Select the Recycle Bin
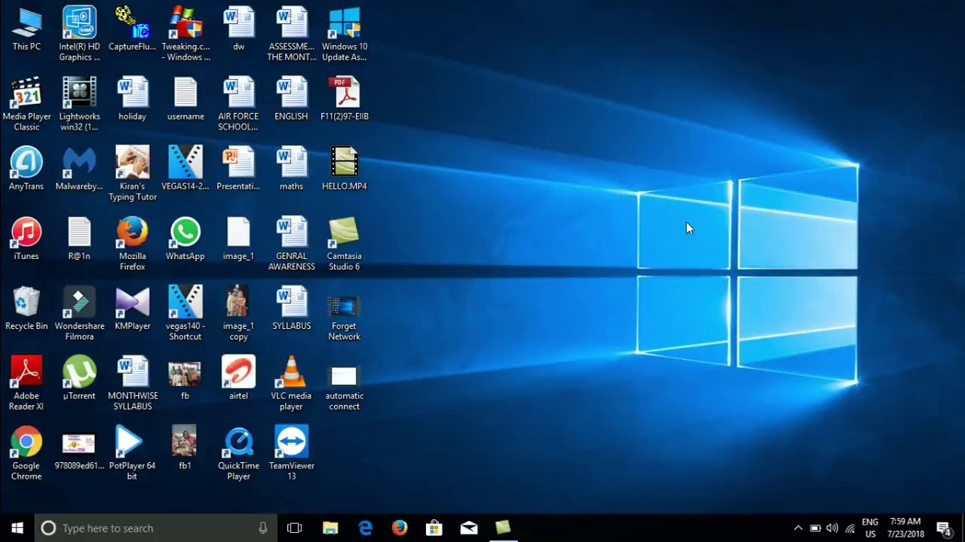 (26, 309)
